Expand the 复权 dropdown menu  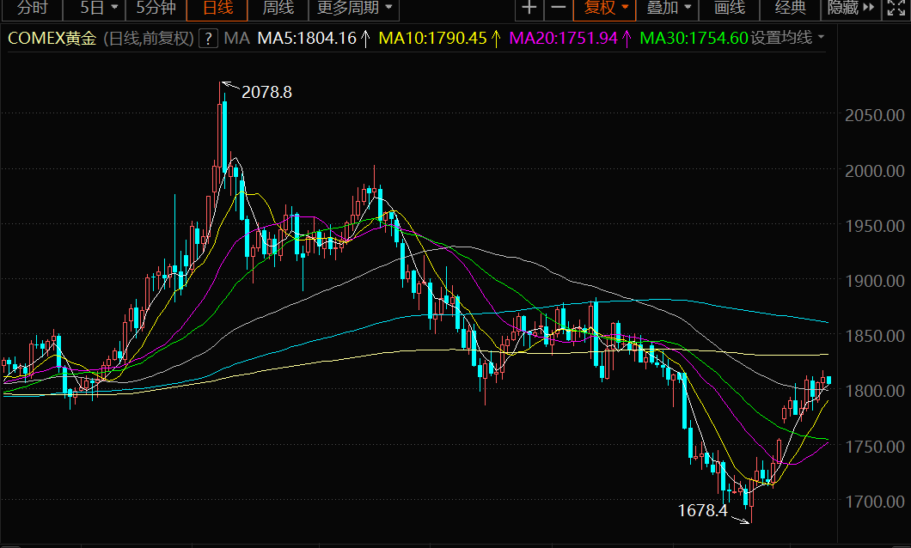pos(606,9)
